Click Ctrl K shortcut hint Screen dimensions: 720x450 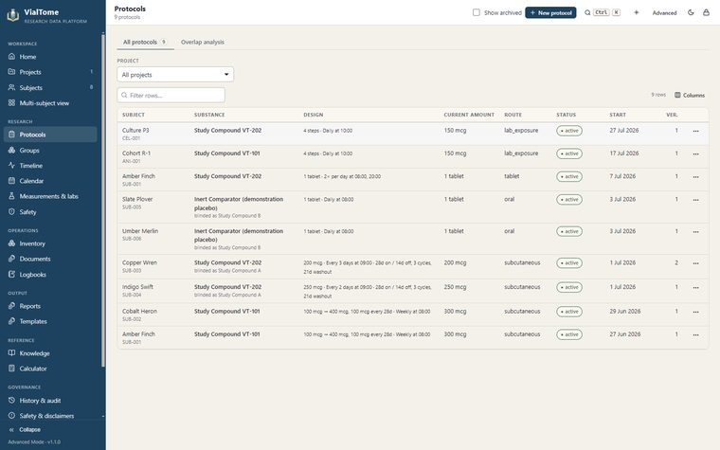tap(607, 13)
